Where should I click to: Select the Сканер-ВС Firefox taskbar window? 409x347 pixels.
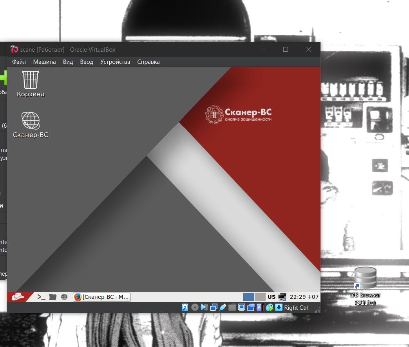(x=102, y=297)
